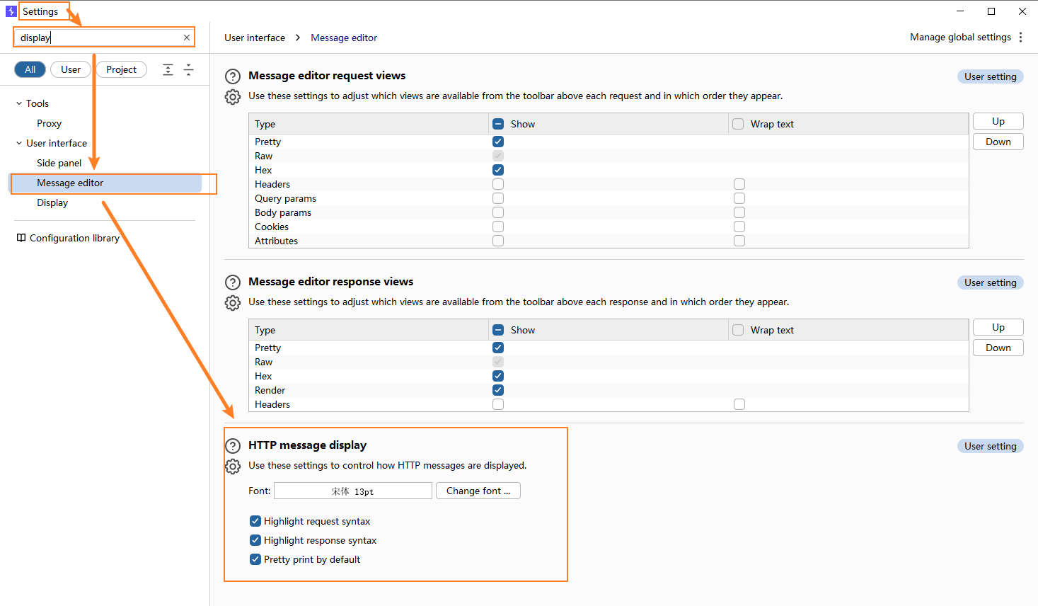Click the settings search input field

click(x=99, y=38)
